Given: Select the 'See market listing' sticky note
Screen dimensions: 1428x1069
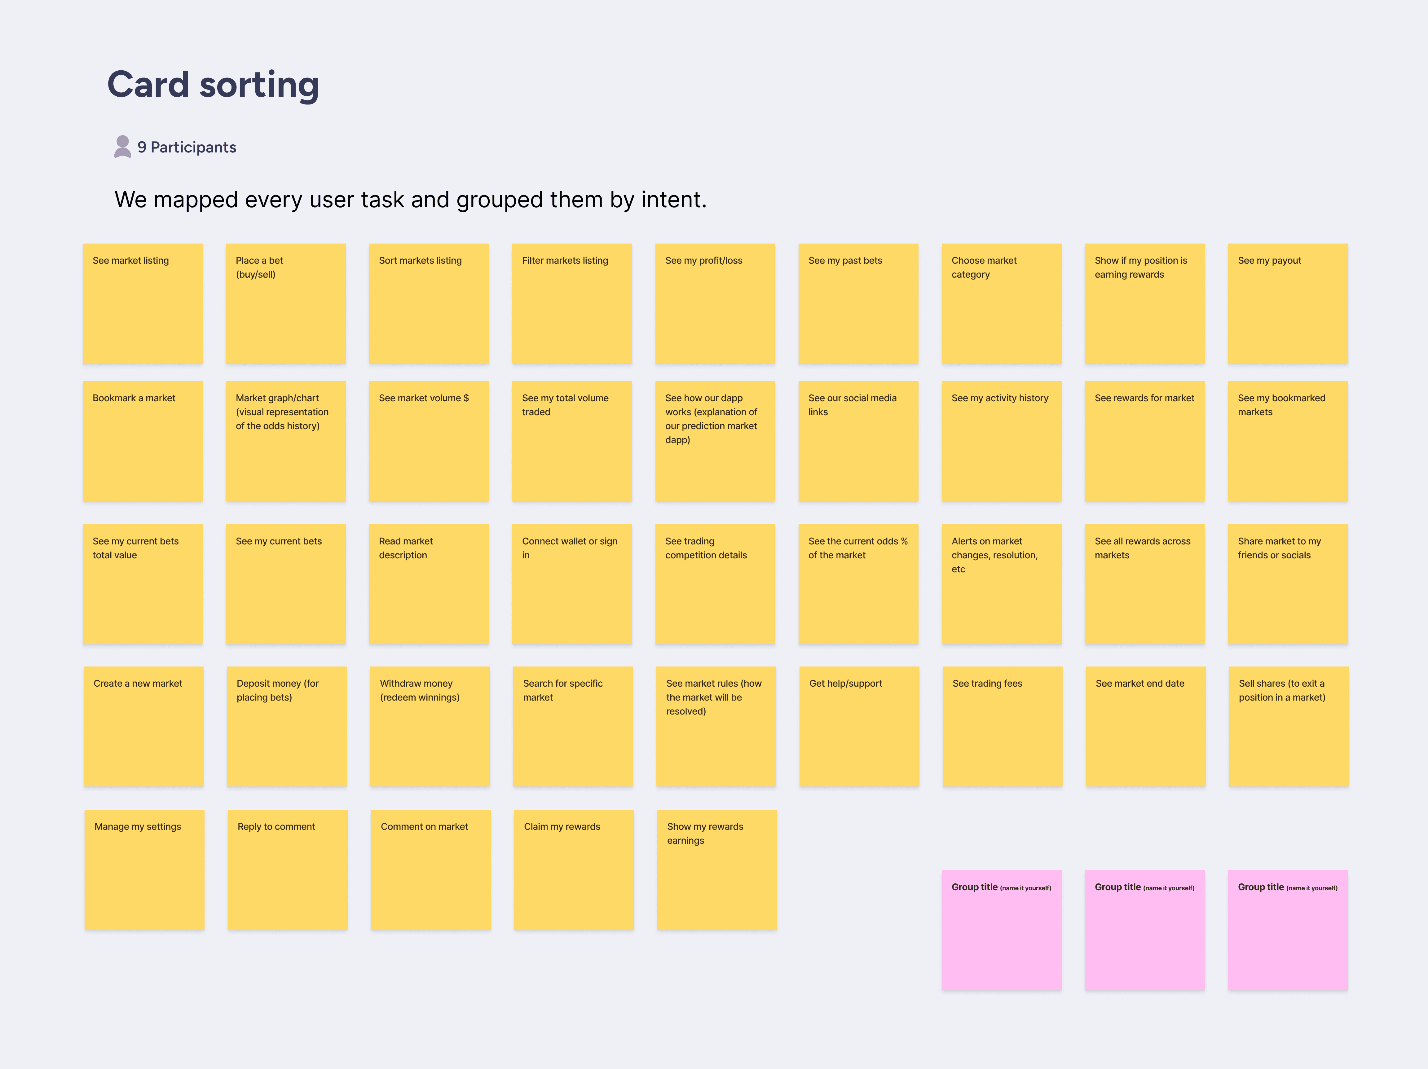Looking at the screenshot, I should [x=142, y=303].
